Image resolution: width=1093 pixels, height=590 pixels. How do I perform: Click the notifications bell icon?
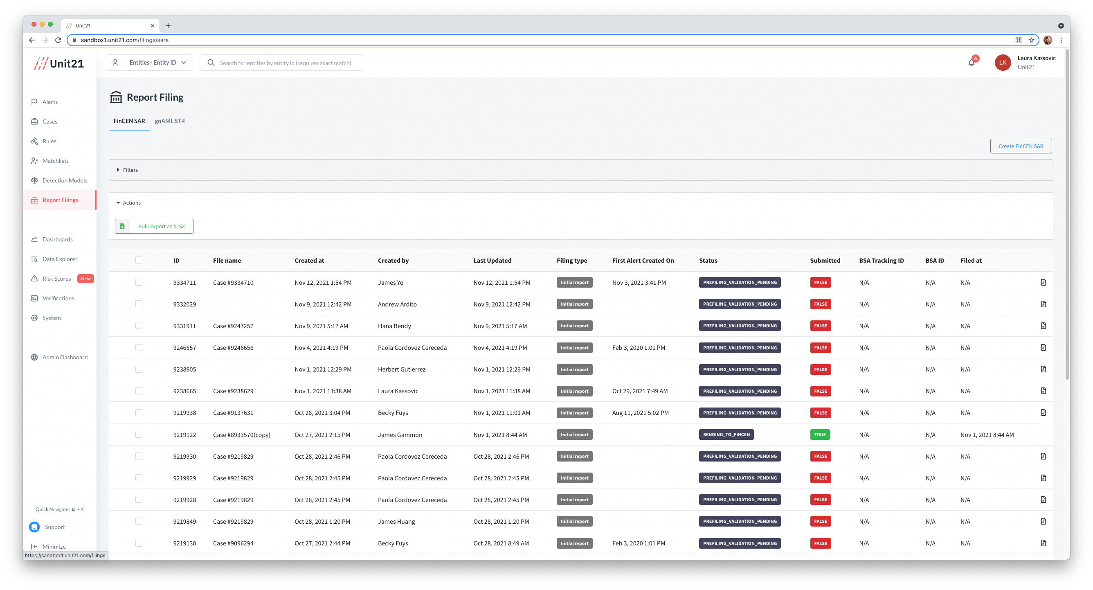[x=971, y=63]
